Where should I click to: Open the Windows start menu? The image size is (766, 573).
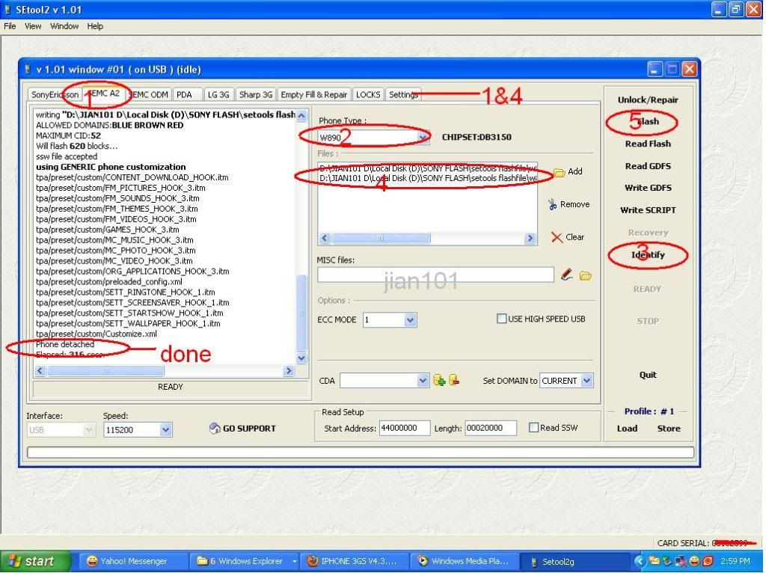34,561
